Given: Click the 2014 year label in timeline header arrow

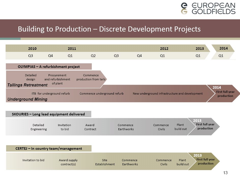Looking at the screenshot, I should tap(224, 48).
